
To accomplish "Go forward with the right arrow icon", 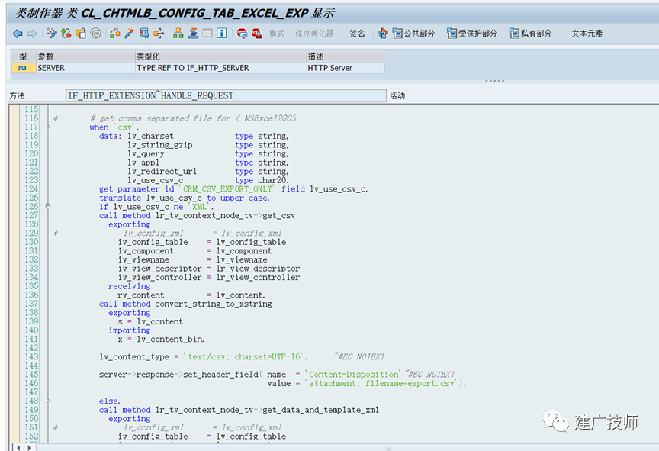I will tap(32, 34).
